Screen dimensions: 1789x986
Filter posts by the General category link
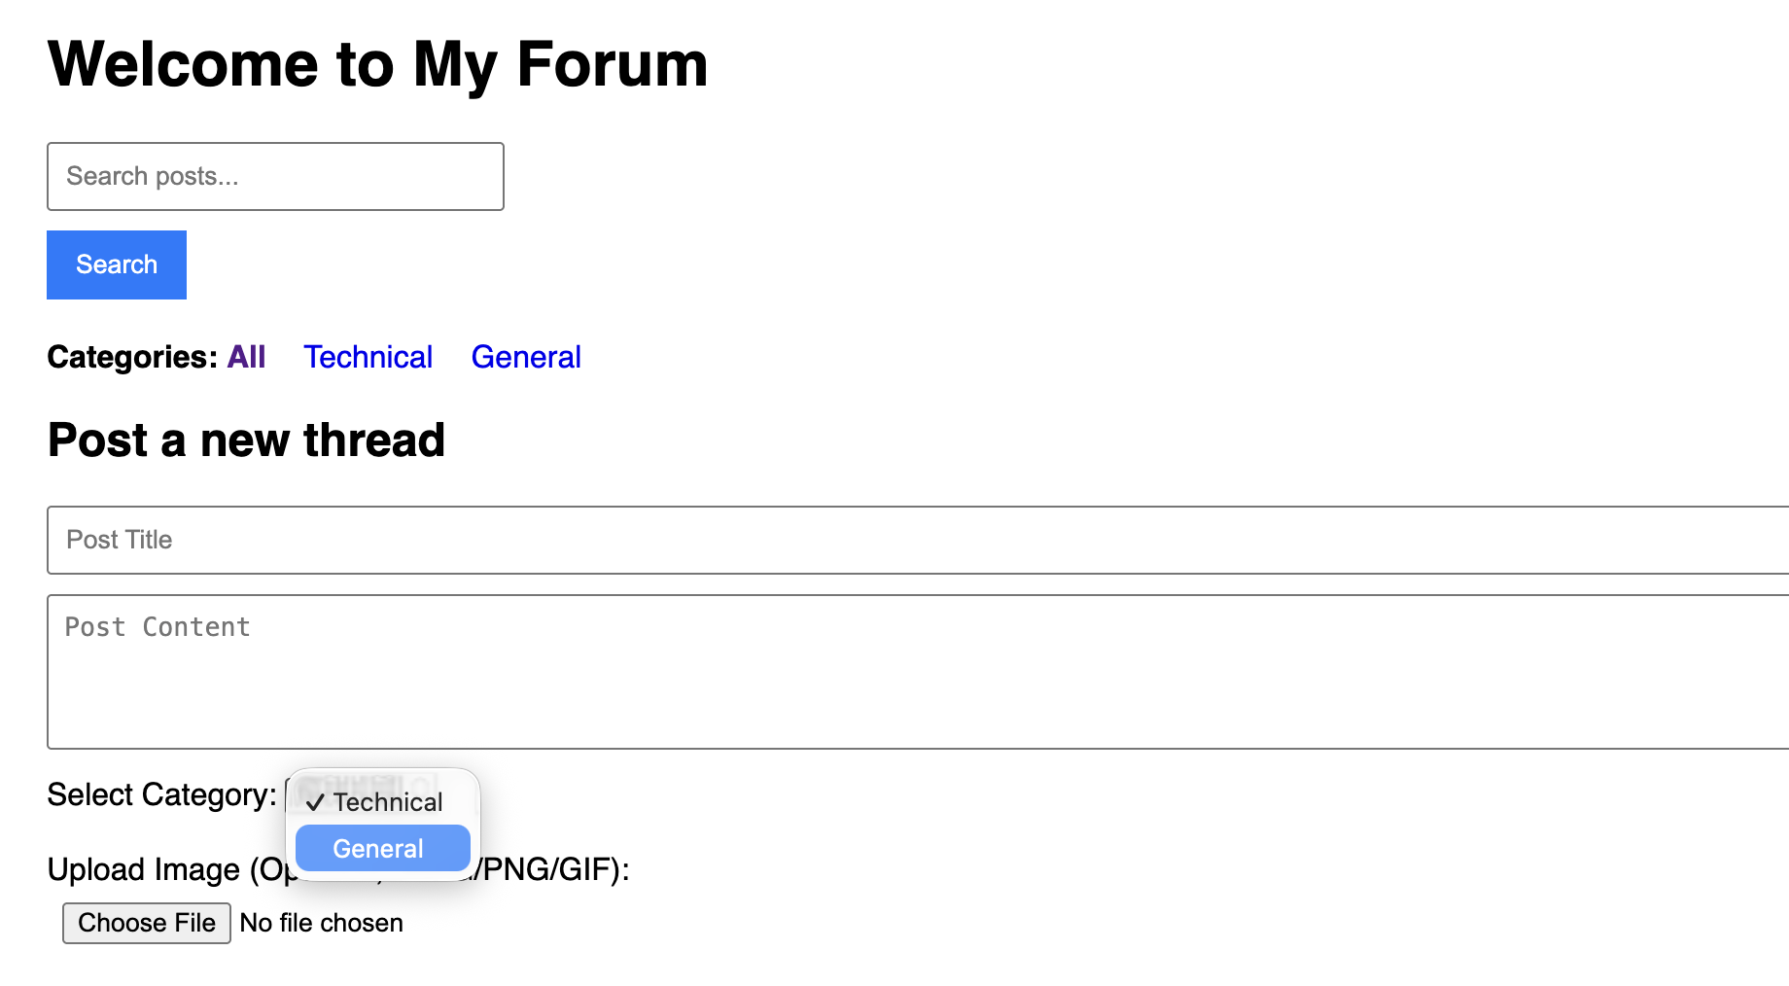coord(525,357)
